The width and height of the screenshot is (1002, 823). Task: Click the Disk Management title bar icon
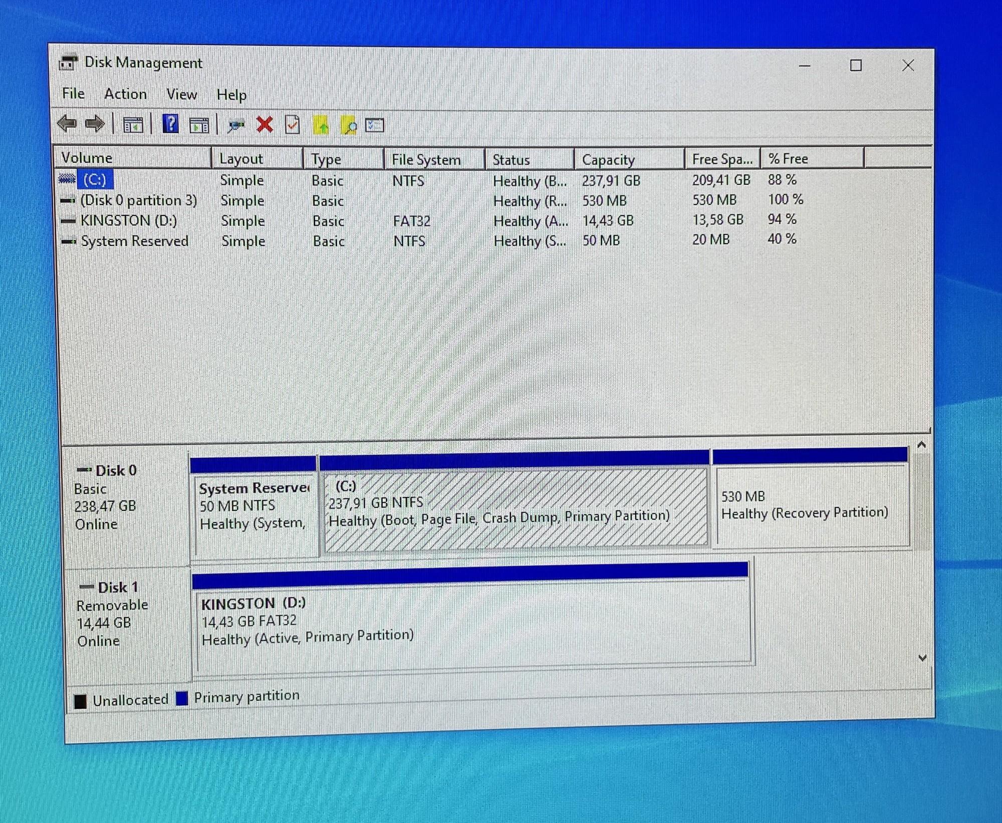click(69, 62)
